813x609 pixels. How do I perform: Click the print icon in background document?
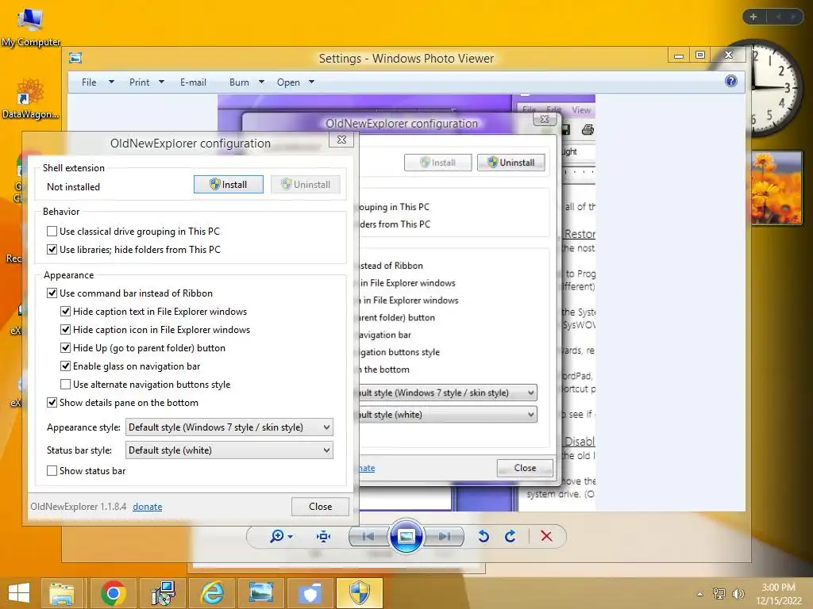click(x=588, y=129)
